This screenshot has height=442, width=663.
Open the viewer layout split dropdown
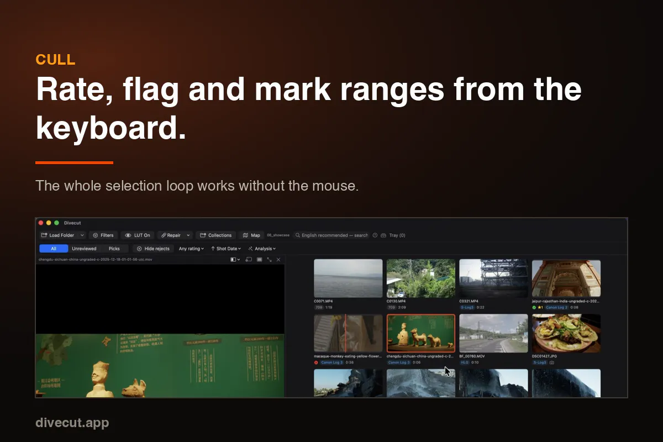click(235, 259)
